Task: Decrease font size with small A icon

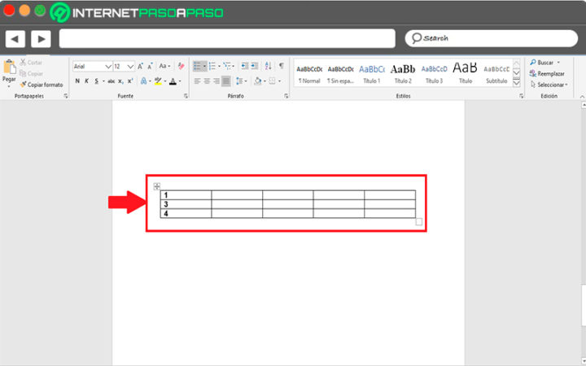Action: coord(150,67)
